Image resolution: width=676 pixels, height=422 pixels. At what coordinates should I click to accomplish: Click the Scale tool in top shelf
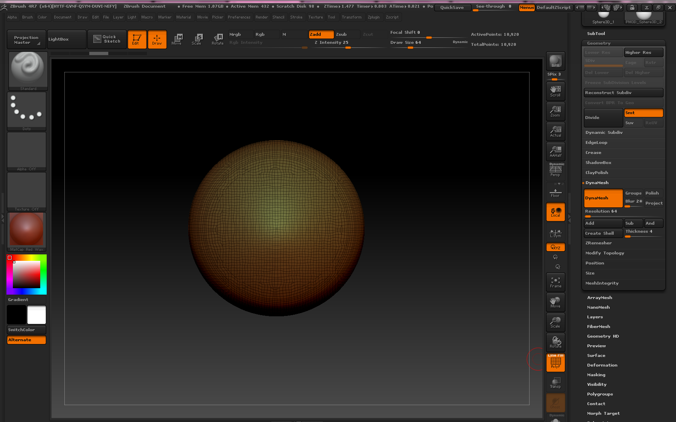tap(197, 39)
